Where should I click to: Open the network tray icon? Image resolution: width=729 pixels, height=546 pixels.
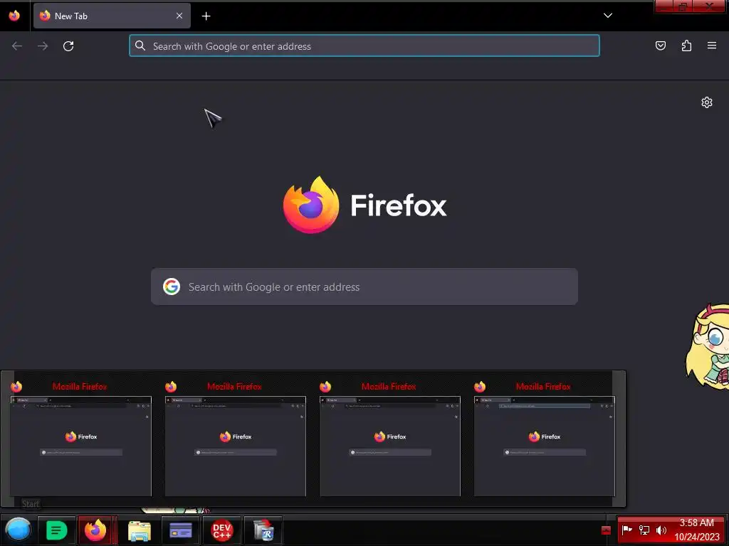tap(644, 530)
